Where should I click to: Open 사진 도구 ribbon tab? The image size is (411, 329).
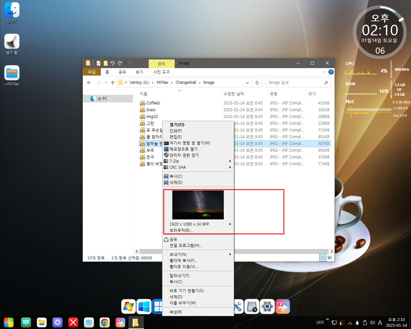(x=162, y=72)
